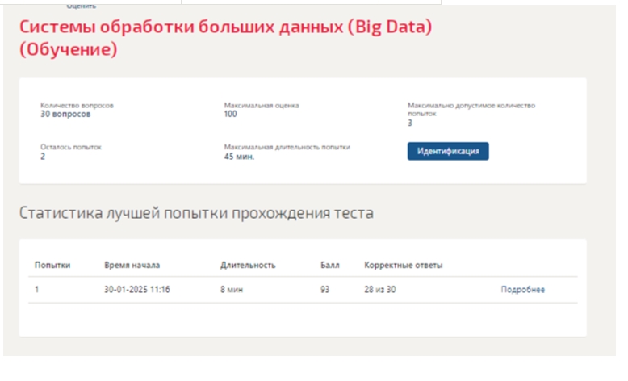628x381 pixels.
Task: Click the value 30 вопросов
Action: pyautogui.click(x=65, y=114)
